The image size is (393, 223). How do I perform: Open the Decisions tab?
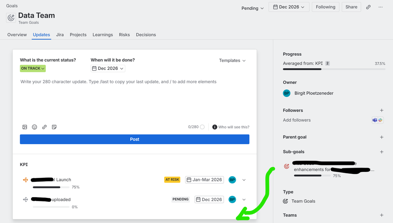(146, 35)
